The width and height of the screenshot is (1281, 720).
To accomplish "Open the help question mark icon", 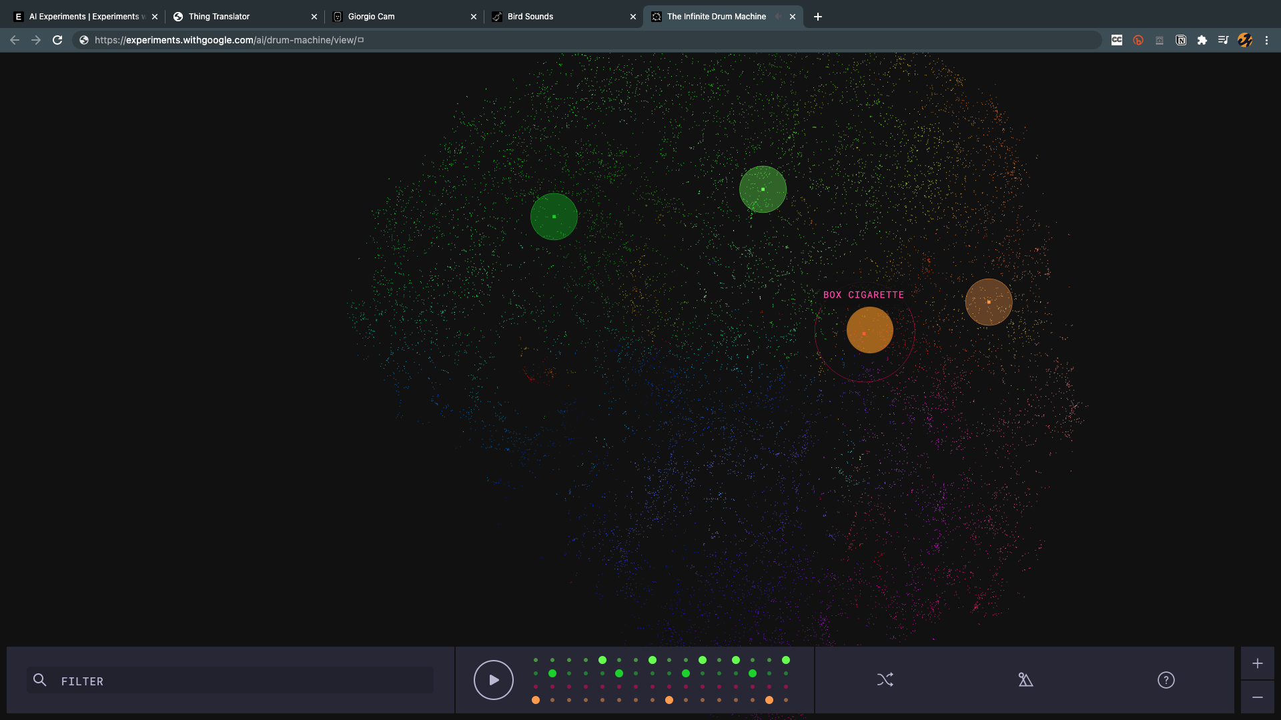I will [1166, 680].
